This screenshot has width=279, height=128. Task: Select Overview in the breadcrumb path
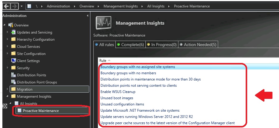click(x=87, y=6)
